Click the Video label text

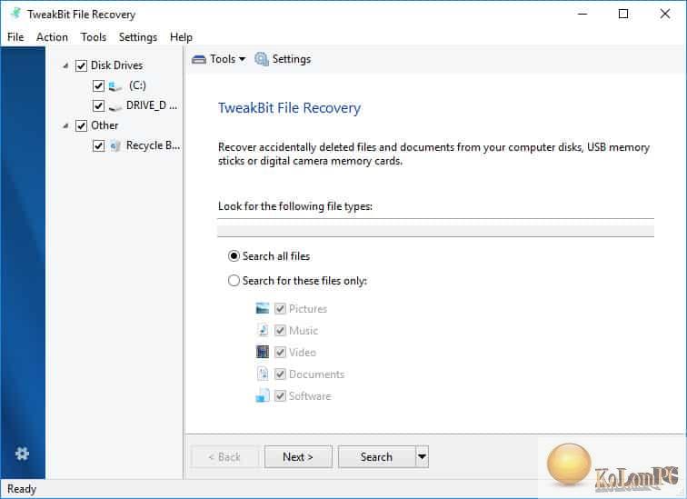tap(303, 353)
